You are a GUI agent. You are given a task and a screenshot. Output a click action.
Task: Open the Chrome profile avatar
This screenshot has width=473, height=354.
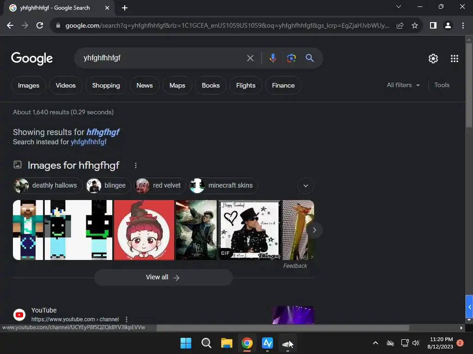coord(448,26)
